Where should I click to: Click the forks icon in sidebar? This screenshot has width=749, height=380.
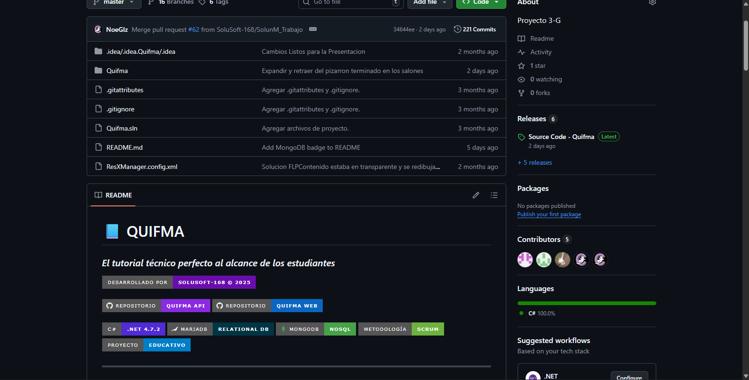tap(521, 93)
